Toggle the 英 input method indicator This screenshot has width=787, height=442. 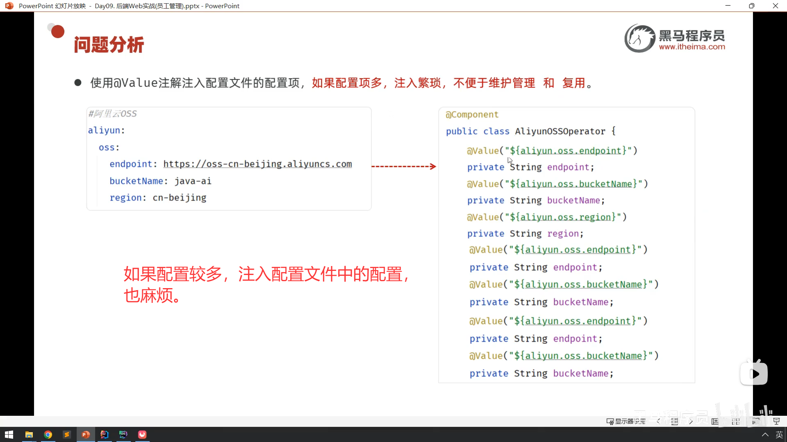[779, 434]
